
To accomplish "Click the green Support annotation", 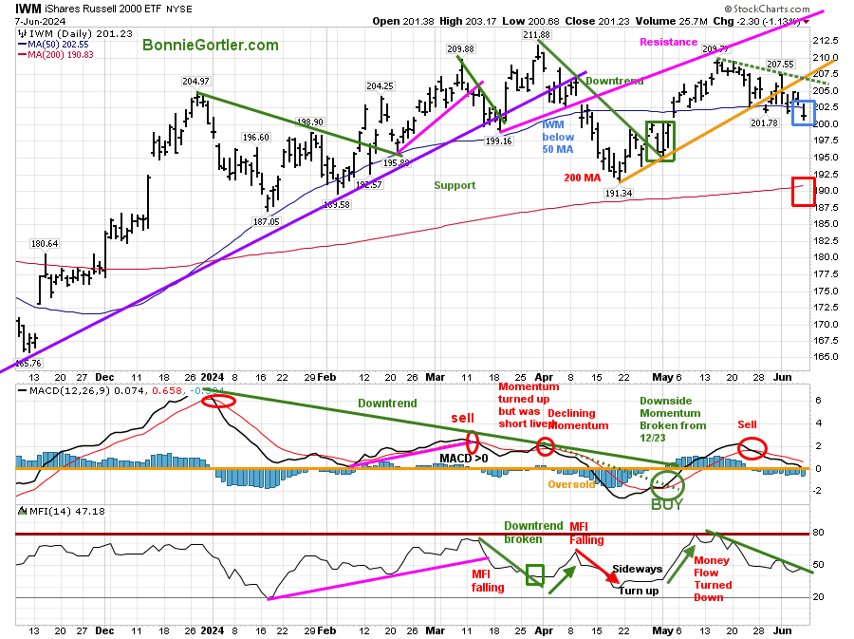I will pyautogui.click(x=455, y=185).
